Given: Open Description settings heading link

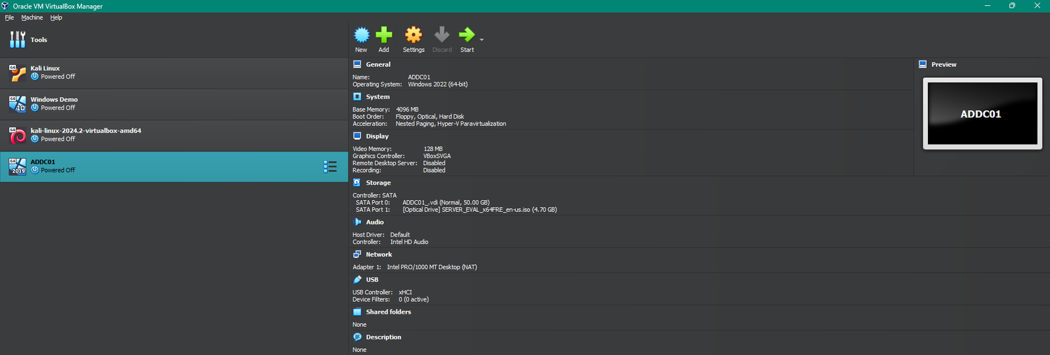Looking at the screenshot, I should pyautogui.click(x=383, y=337).
